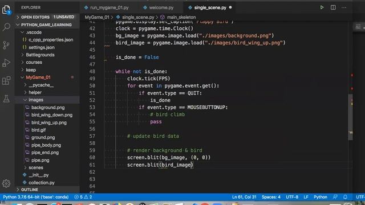Viewport: 365px width, 205px height.
Task: Expand the scenes folder
Action: (47, 167)
